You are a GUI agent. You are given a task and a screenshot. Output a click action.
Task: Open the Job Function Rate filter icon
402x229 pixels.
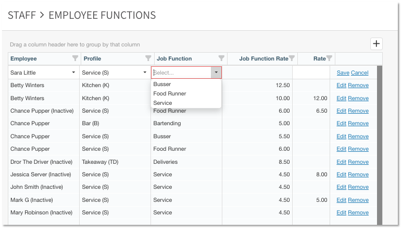pyautogui.click(x=292, y=58)
